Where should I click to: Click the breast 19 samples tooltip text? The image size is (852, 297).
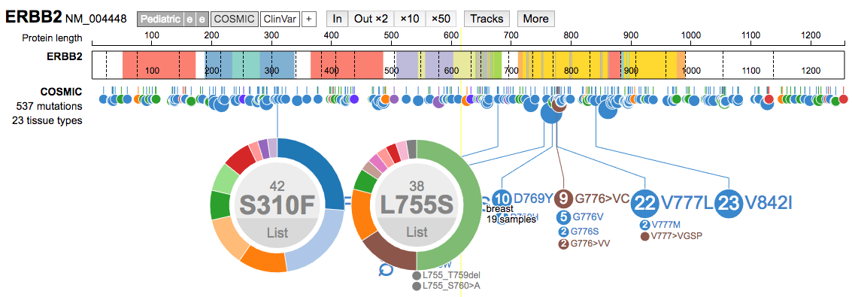pos(511,214)
